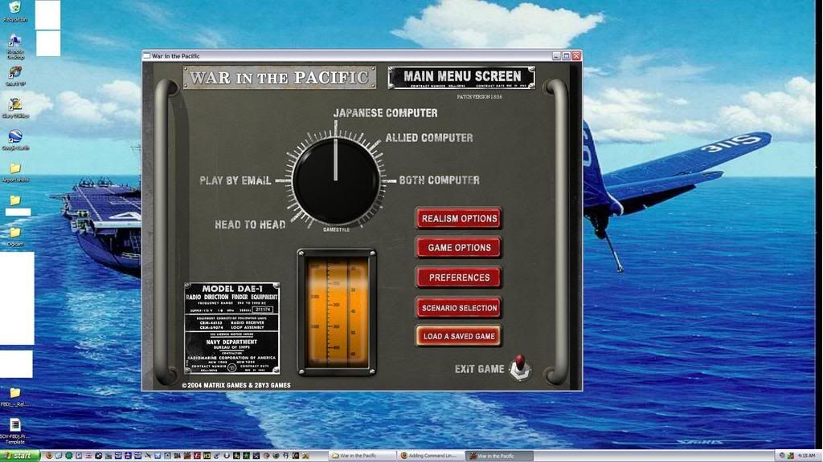Select the Head To Head game style

250,225
